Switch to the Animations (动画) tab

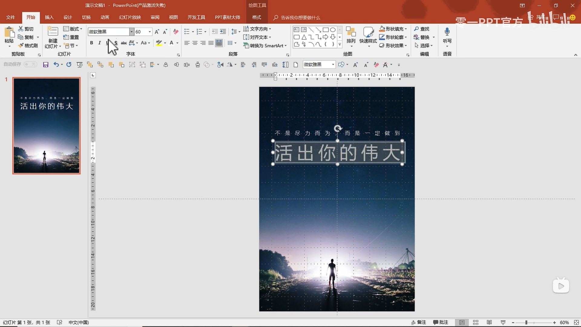click(x=105, y=17)
